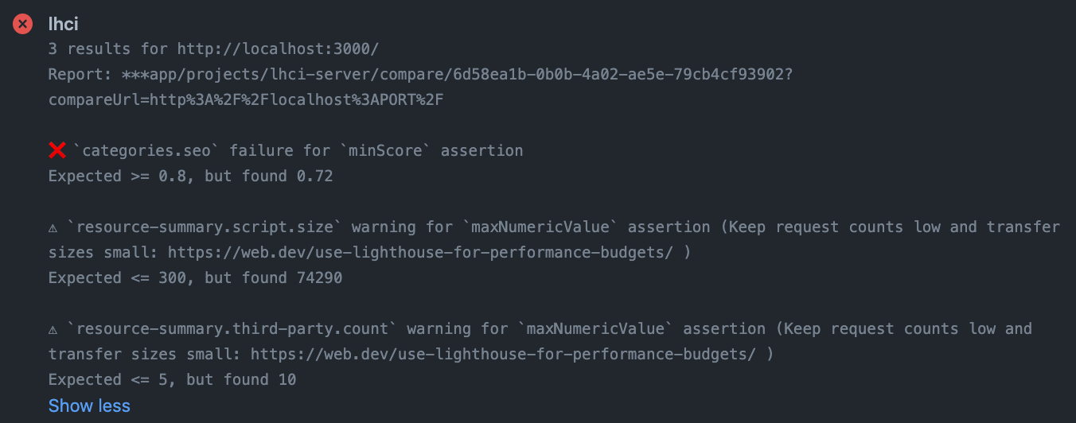Screen dimensions: 1076x423
Task: Click the red cross mark before categories.seo
Action: 57,150
